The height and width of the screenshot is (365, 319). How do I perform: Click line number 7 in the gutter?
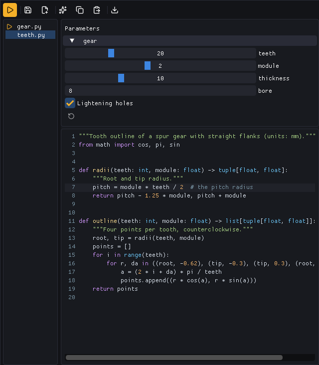pos(74,187)
